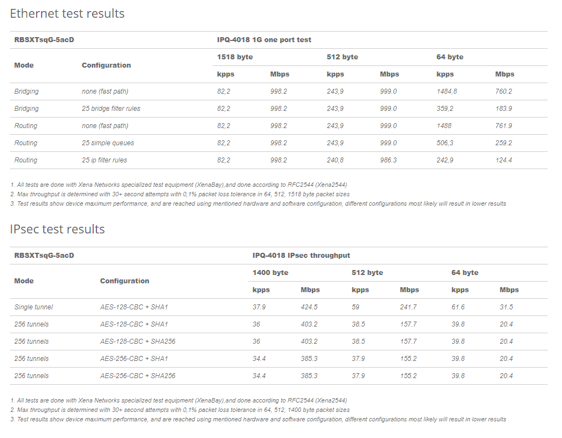Click Ethernet footnote about Xena Networks equipment
Viewport: 562px width, 438px height.
178,185
